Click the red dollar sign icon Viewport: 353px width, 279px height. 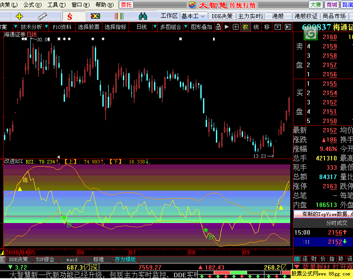click(x=69, y=16)
